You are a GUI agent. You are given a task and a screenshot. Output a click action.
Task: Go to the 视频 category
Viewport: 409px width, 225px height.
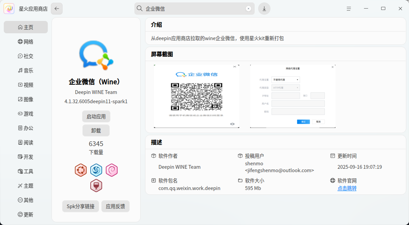(x=25, y=85)
